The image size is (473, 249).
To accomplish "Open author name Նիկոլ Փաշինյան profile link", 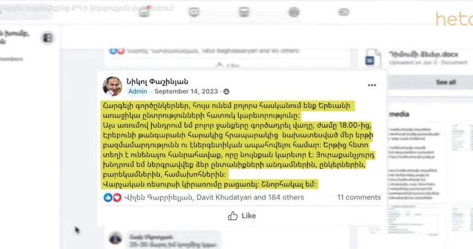I will pyautogui.click(x=157, y=82).
